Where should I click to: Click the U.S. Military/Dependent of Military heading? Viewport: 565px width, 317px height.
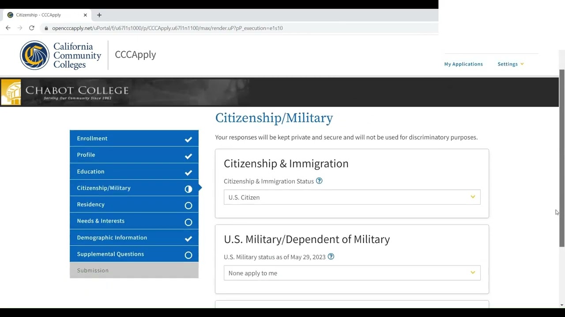click(x=307, y=239)
